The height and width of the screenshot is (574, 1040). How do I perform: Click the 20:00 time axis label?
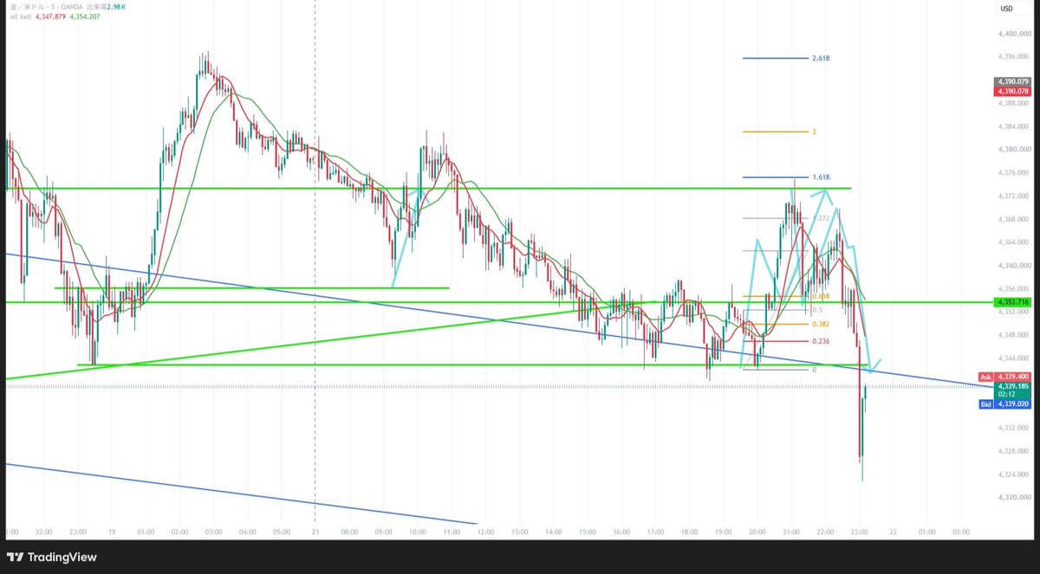[x=757, y=532]
